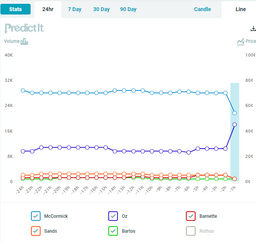Enable the Rothus checkbox
The width and height of the screenshot is (256, 243).
(191, 231)
